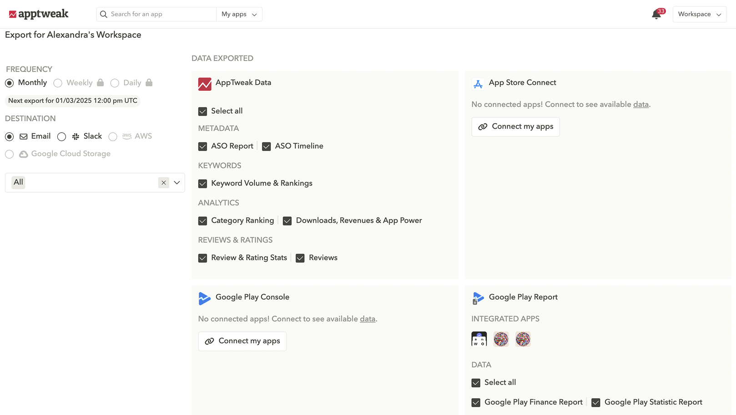
Task: Click the data link under Google Play Console
Action: pos(367,319)
